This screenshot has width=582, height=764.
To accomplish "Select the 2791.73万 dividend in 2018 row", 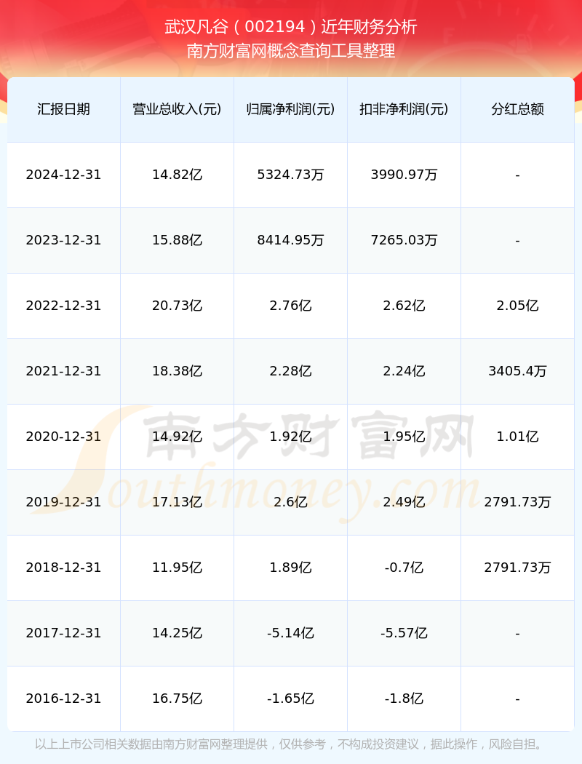I will (517, 568).
